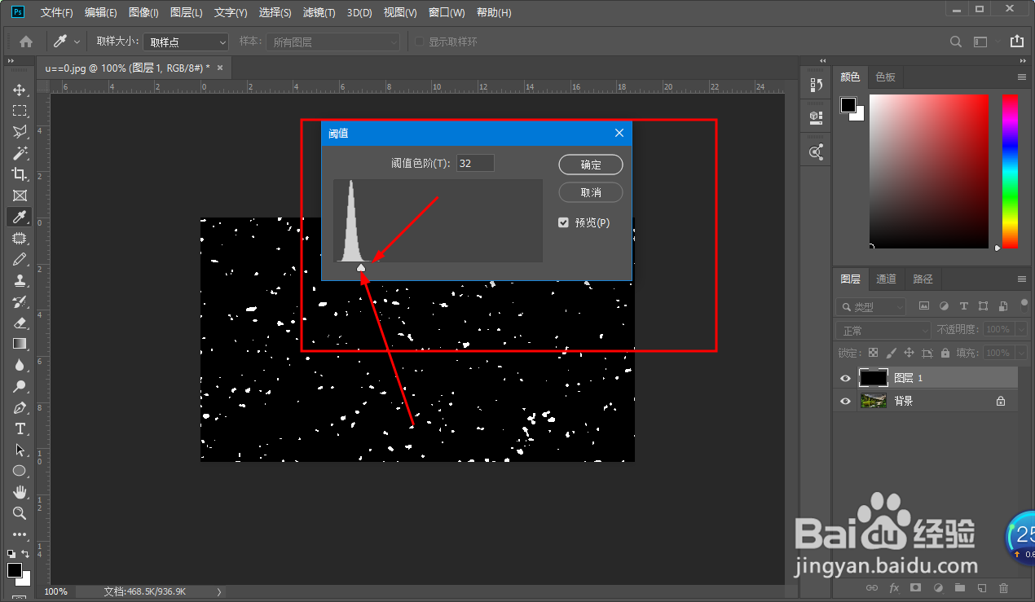The image size is (1035, 602).
Task: Open the 文件(F) menu
Action: pyautogui.click(x=56, y=12)
